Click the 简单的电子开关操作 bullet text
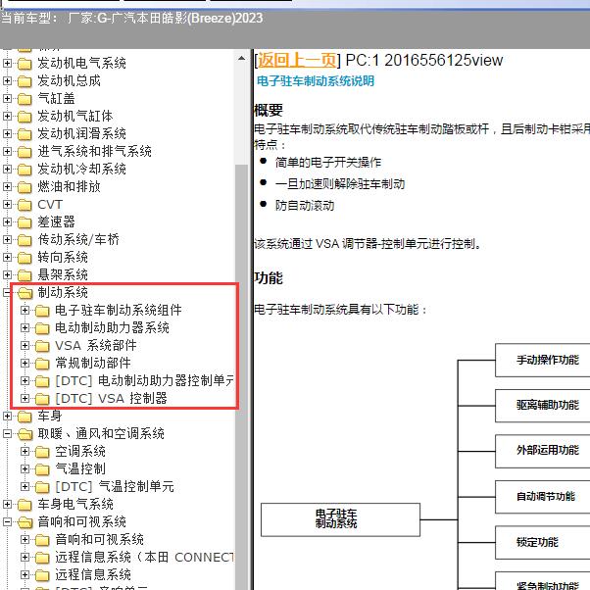This screenshot has width=590, height=590. [327, 163]
